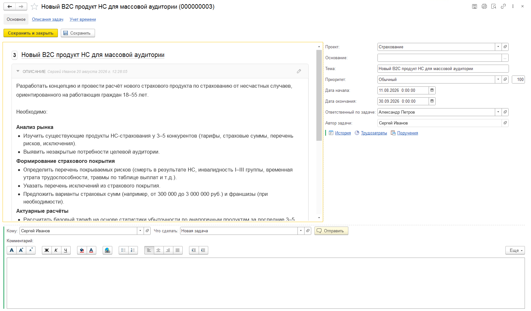The height and width of the screenshot is (311, 531).
Task: Decrease indent in the comment editor
Action: pyautogui.click(x=203, y=250)
